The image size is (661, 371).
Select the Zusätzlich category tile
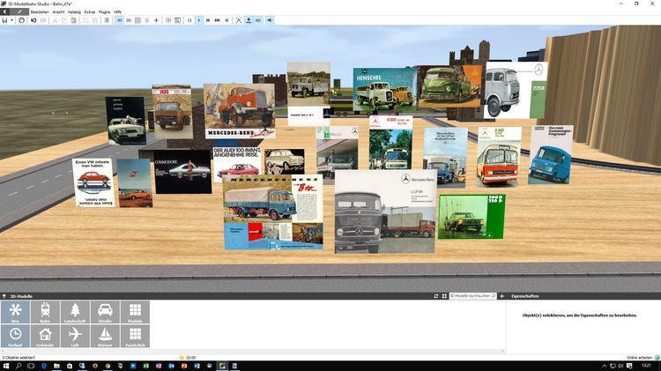click(135, 336)
